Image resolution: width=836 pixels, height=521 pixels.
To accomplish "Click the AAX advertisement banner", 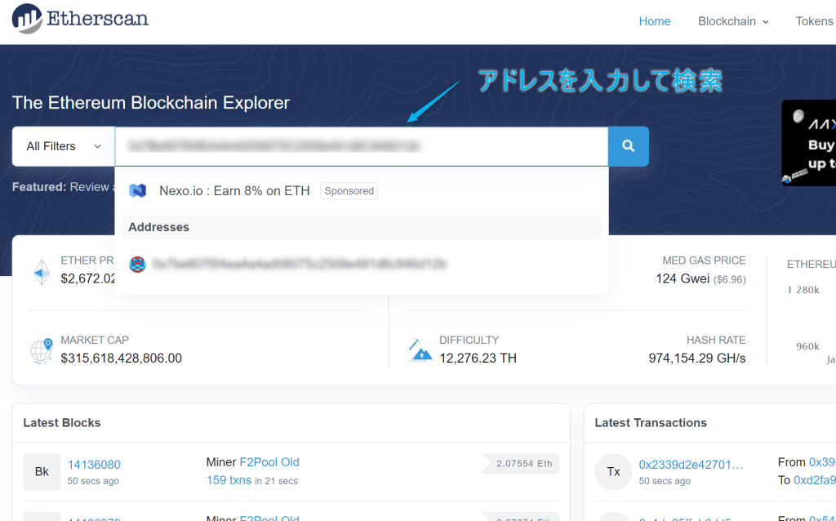I will tap(808, 143).
